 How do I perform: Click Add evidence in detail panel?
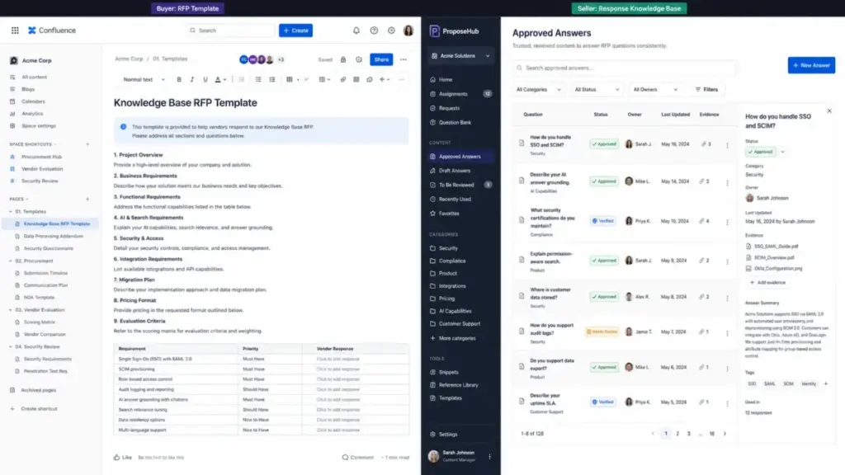pos(767,282)
